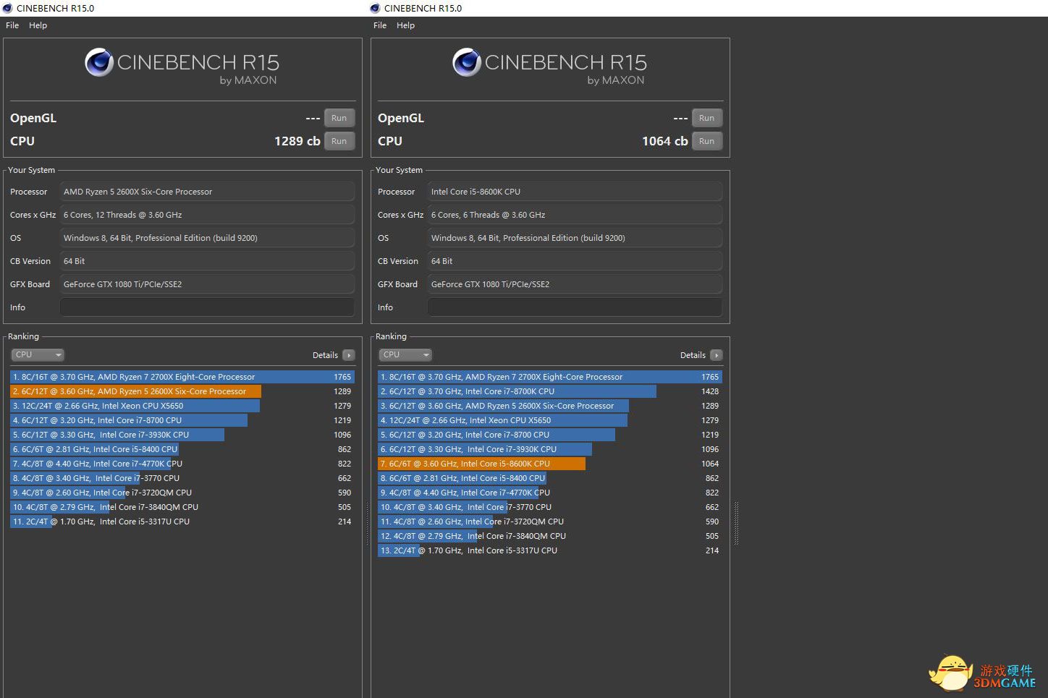This screenshot has height=698, width=1048.
Task: Click GFX Board field in left window
Action: click(x=207, y=284)
